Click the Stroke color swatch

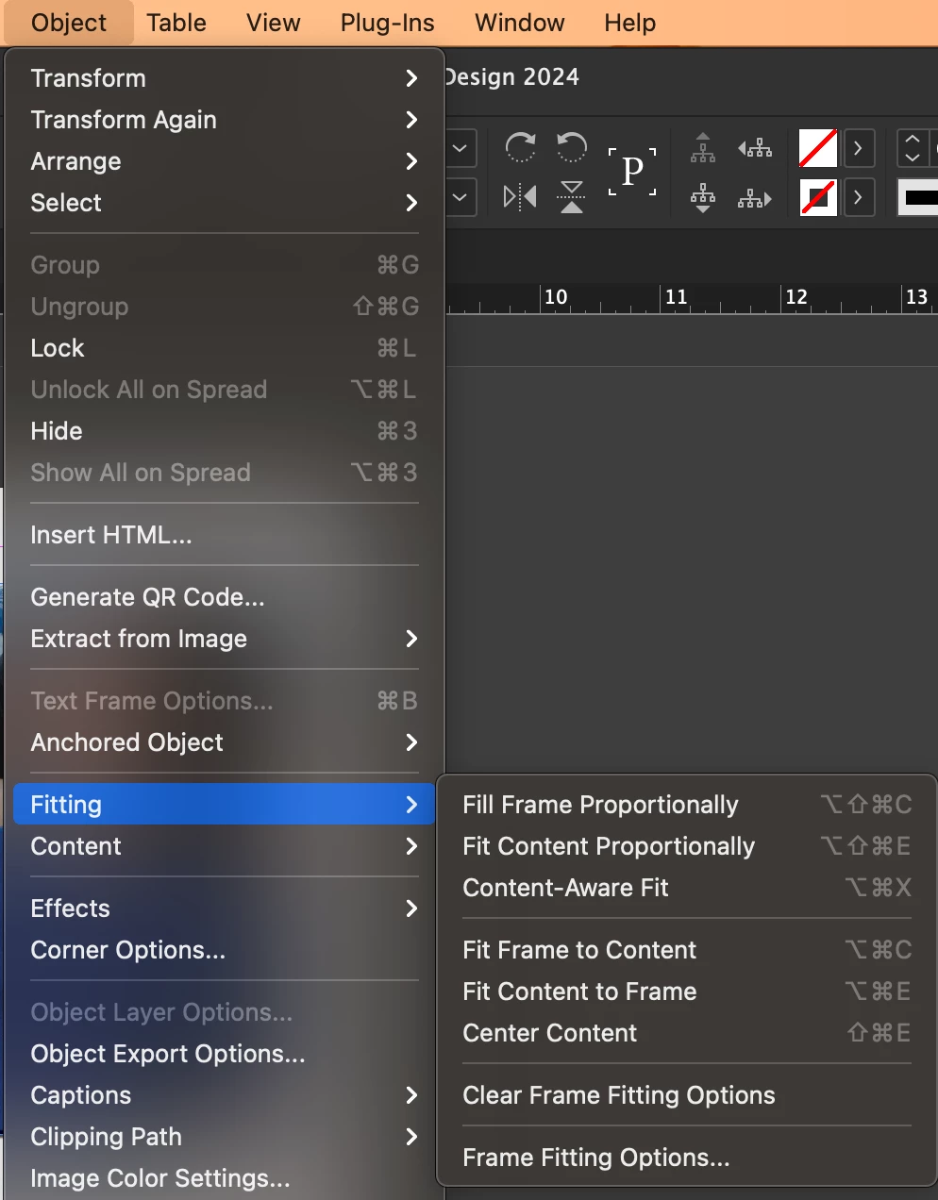coord(818,197)
